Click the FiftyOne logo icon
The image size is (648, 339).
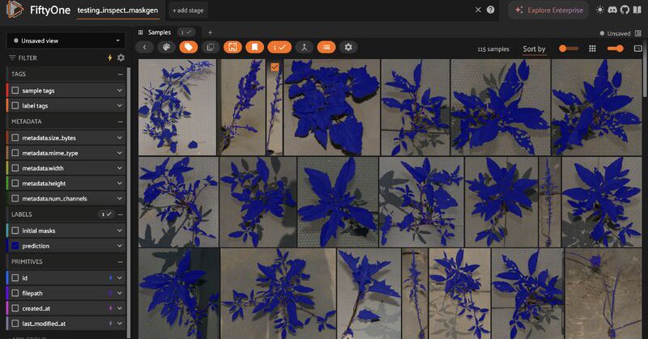[x=15, y=9]
